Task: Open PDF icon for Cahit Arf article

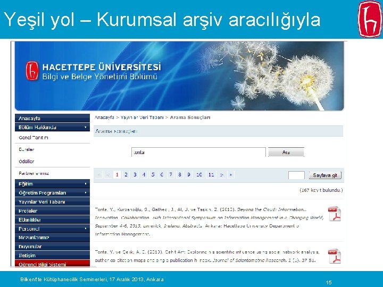Action: tap(335, 256)
